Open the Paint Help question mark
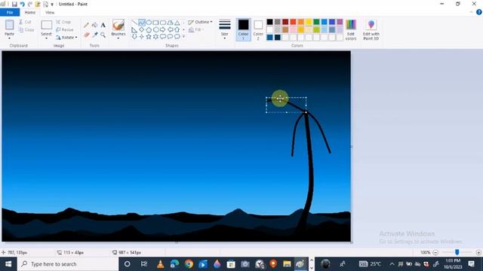 (479, 12)
